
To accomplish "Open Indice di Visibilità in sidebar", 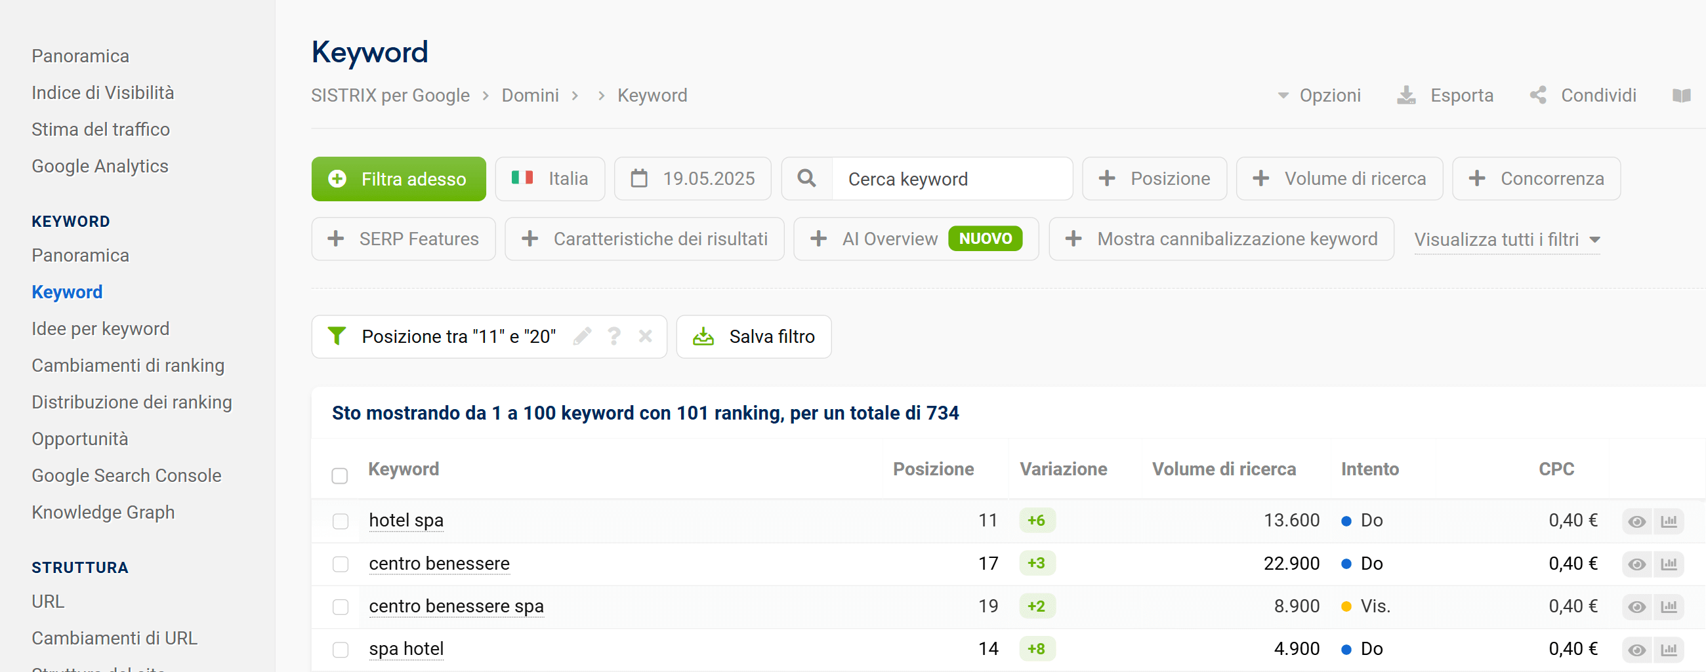I will pos(102,92).
